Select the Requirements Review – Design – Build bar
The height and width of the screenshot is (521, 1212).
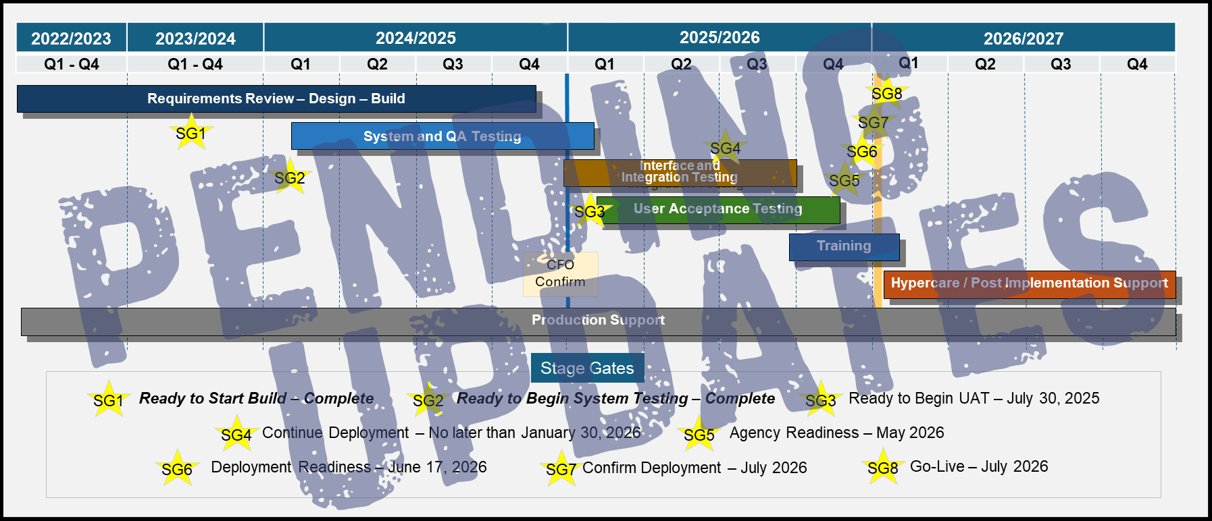[x=276, y=99]
